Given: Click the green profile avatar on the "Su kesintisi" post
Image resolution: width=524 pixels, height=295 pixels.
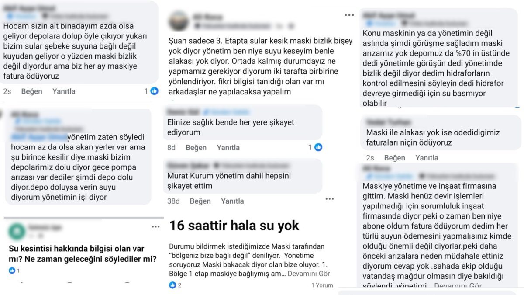Looking at the screenshot, I should [17, 231].
